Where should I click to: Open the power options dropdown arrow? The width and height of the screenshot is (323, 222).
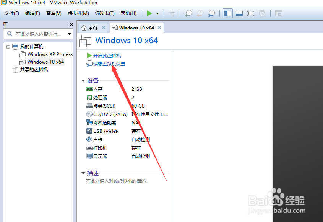157,13
